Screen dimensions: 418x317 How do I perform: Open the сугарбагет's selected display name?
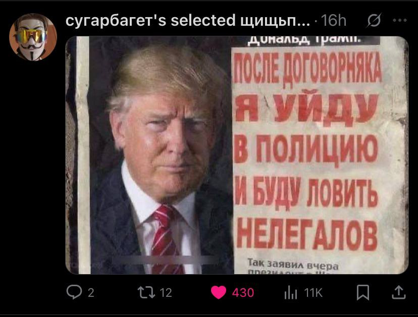tap(188, 20)
